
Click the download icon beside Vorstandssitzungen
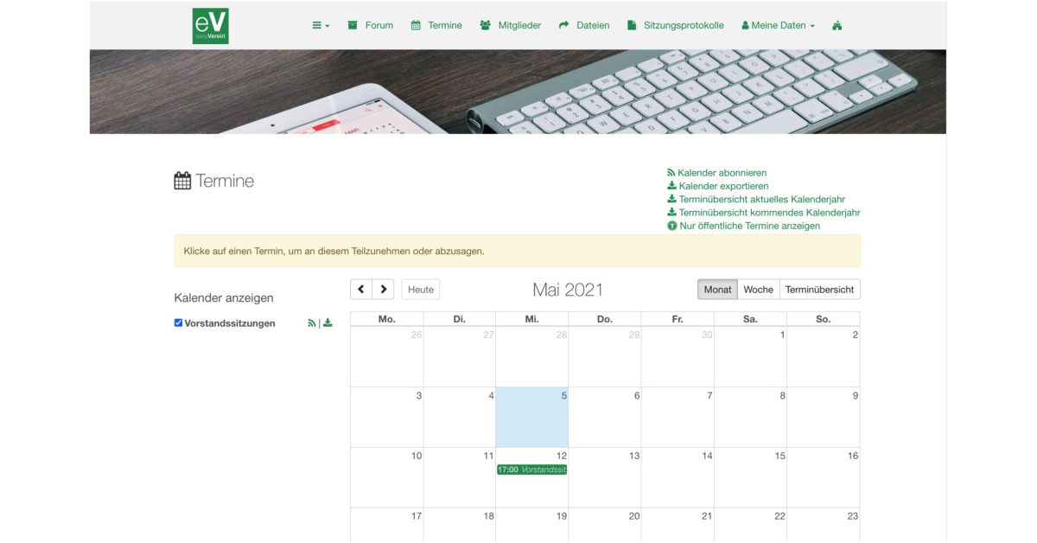point(328,323)
